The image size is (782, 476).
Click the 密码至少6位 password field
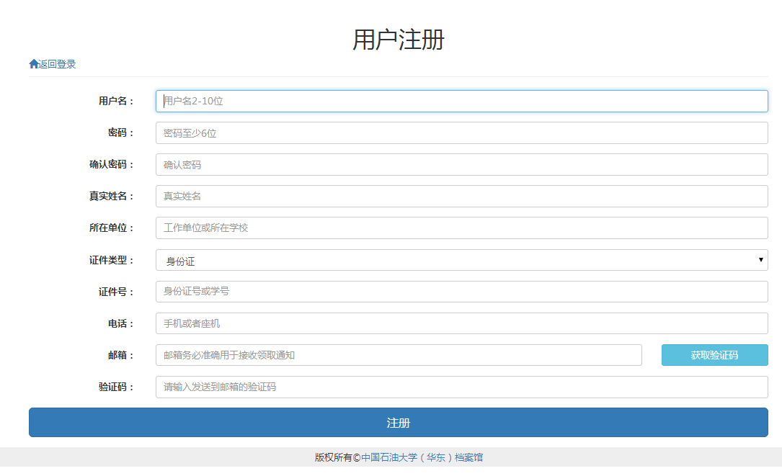click(x=461, y=133)
